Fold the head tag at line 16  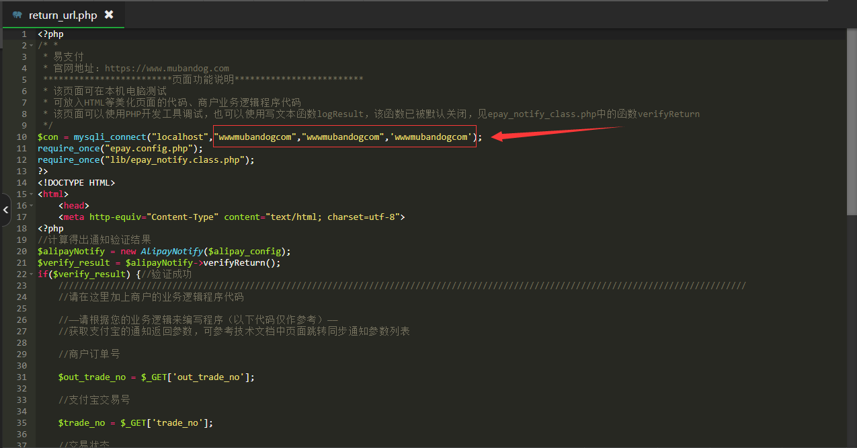coord(32,206)
